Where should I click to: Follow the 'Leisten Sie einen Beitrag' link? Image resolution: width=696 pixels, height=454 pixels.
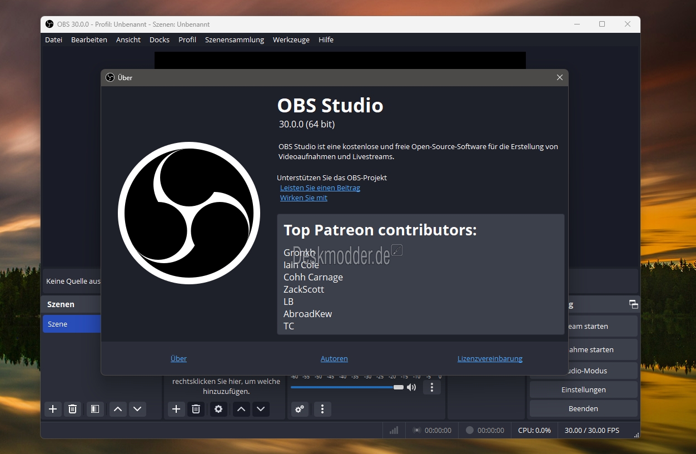coord(320,188)
